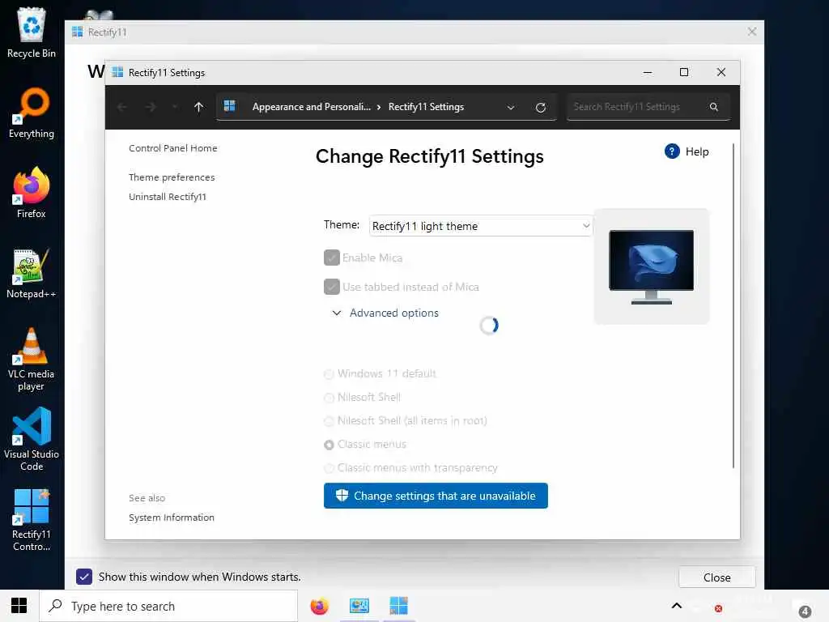Click the search magnifier icon in settings

tap(714, 107)
